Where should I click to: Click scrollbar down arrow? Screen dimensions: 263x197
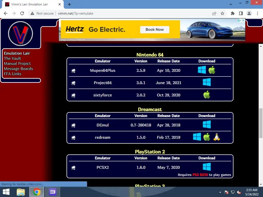pos(261,184)
